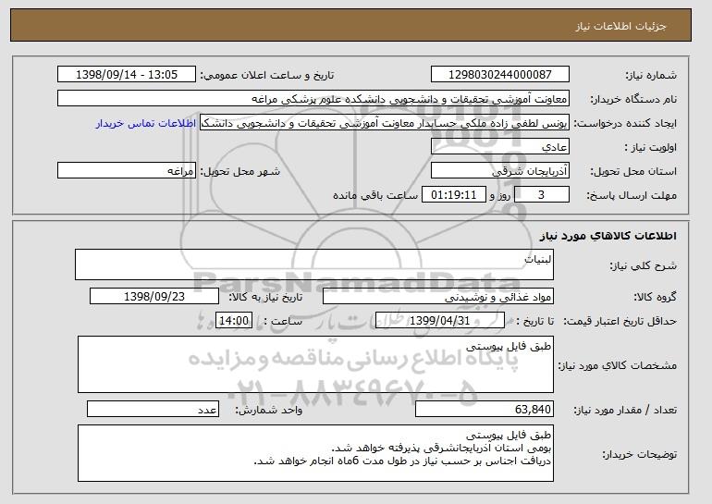Click the شهر محل تحویل field مراغه
The image size is (712, 504).
tap(127, 171)
